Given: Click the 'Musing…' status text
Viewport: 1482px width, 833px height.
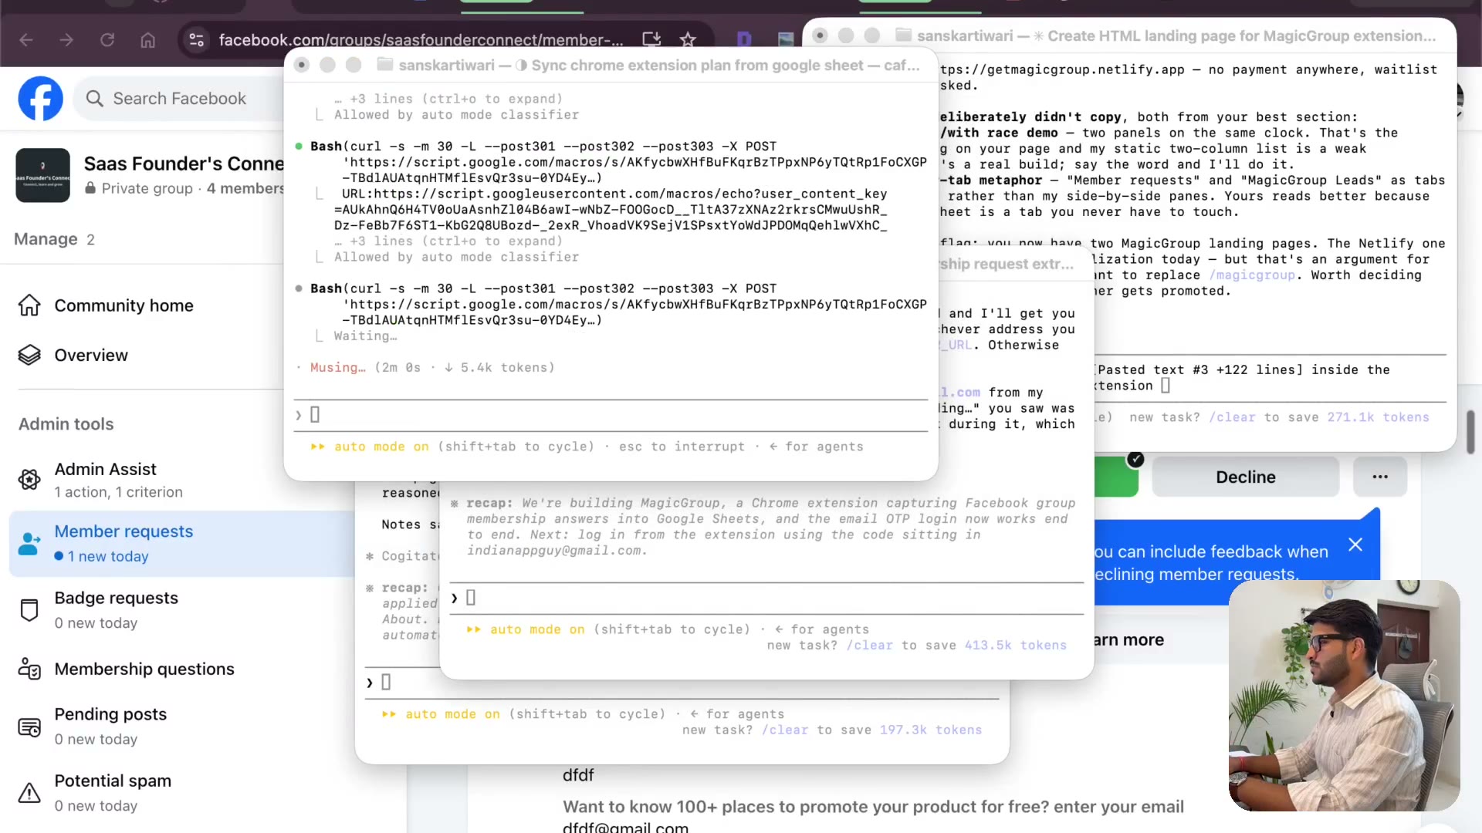Looking at the screenshot, I should (337, 368).
